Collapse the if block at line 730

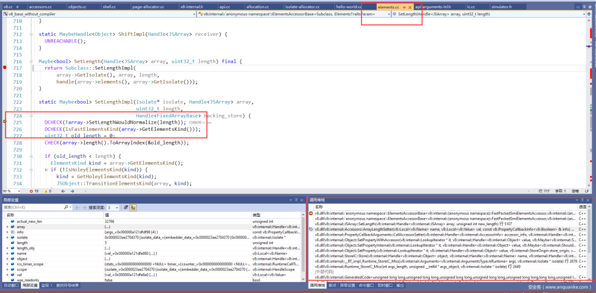[31, 156]
